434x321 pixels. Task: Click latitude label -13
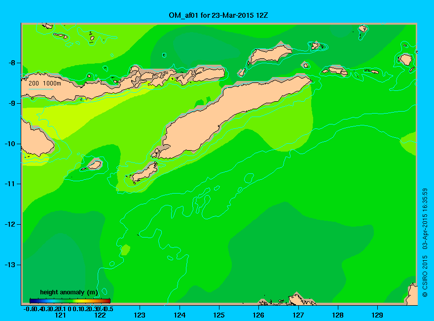(10, 265)
